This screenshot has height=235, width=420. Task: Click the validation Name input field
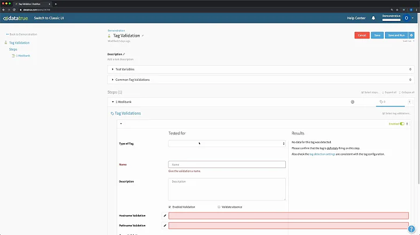[227, 165]
